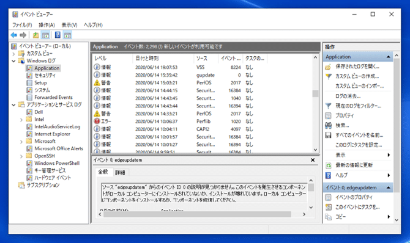
Task: Open プロパティ action
Action: point(345,115)
